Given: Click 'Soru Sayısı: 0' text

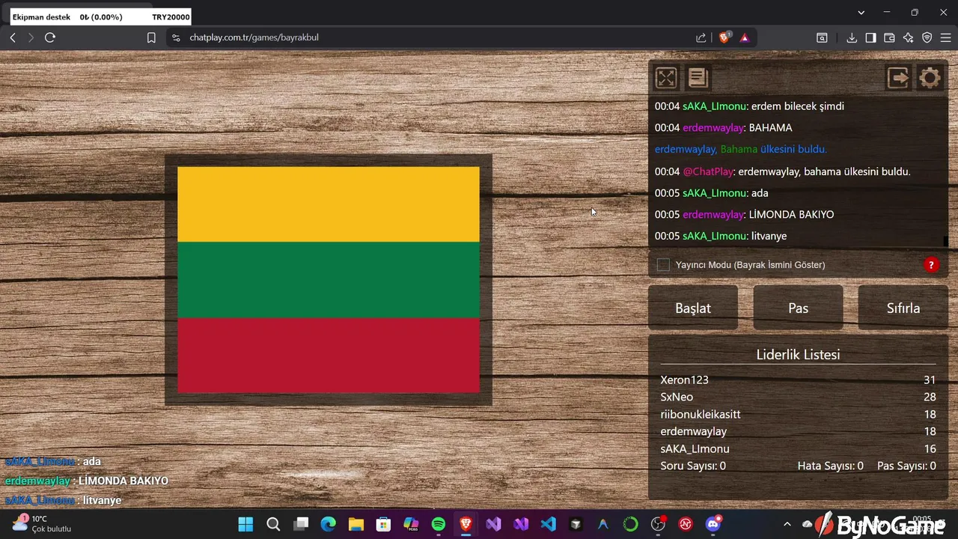Looking at the screenshot, I should 693,466.
